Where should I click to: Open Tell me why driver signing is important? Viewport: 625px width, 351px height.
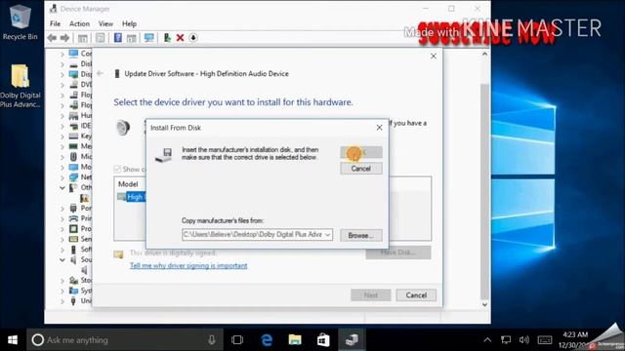(x=188, y=265)
